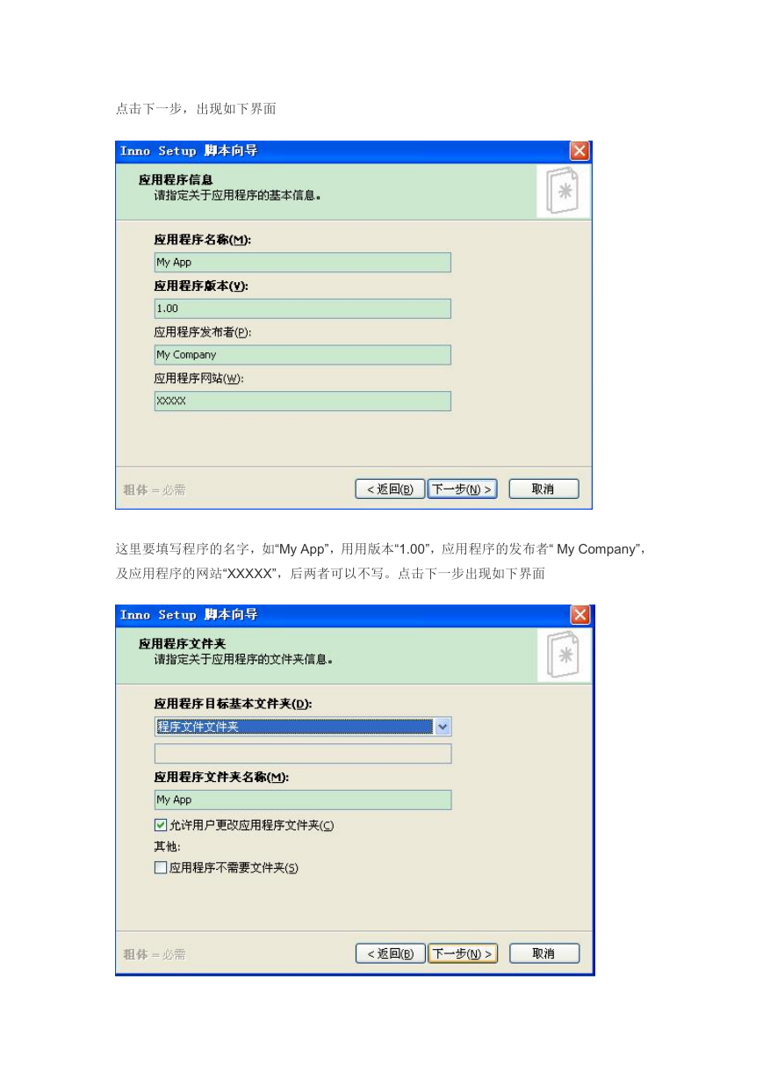The height and width of the screenshot is (1079, 763).
Task: Click the 应用程序发布者(P) label
Action: [x=203, y=332]
